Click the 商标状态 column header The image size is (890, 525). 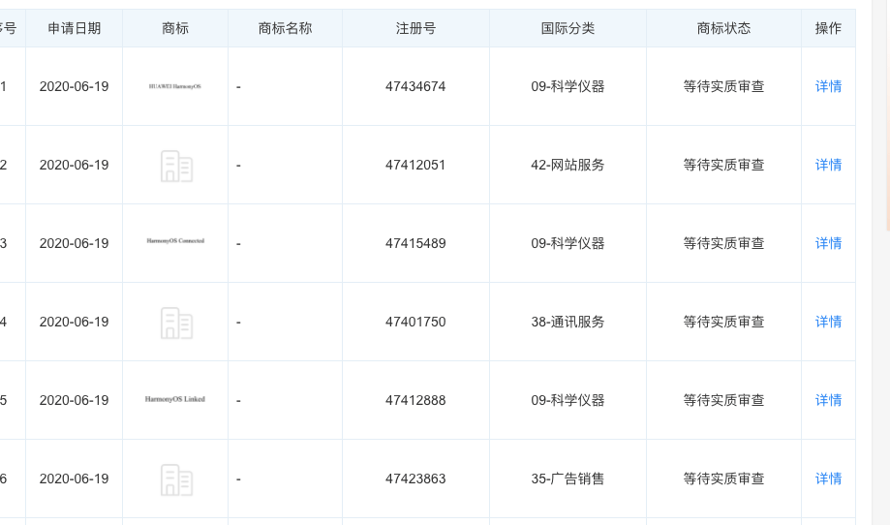[723, 29]
